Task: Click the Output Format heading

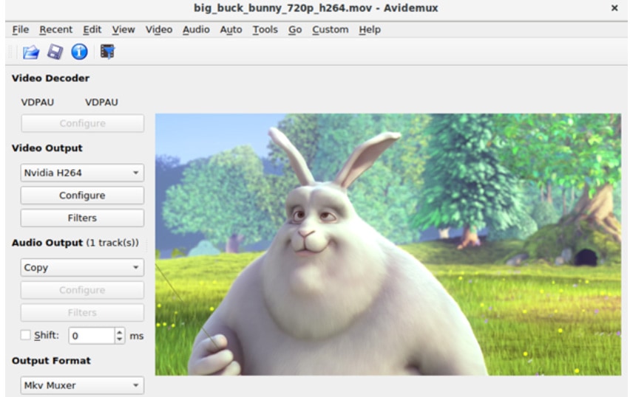Action: click(x=51, y=361)
